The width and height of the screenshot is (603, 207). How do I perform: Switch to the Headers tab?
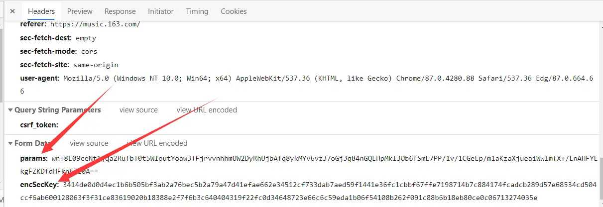coord(41,11)
